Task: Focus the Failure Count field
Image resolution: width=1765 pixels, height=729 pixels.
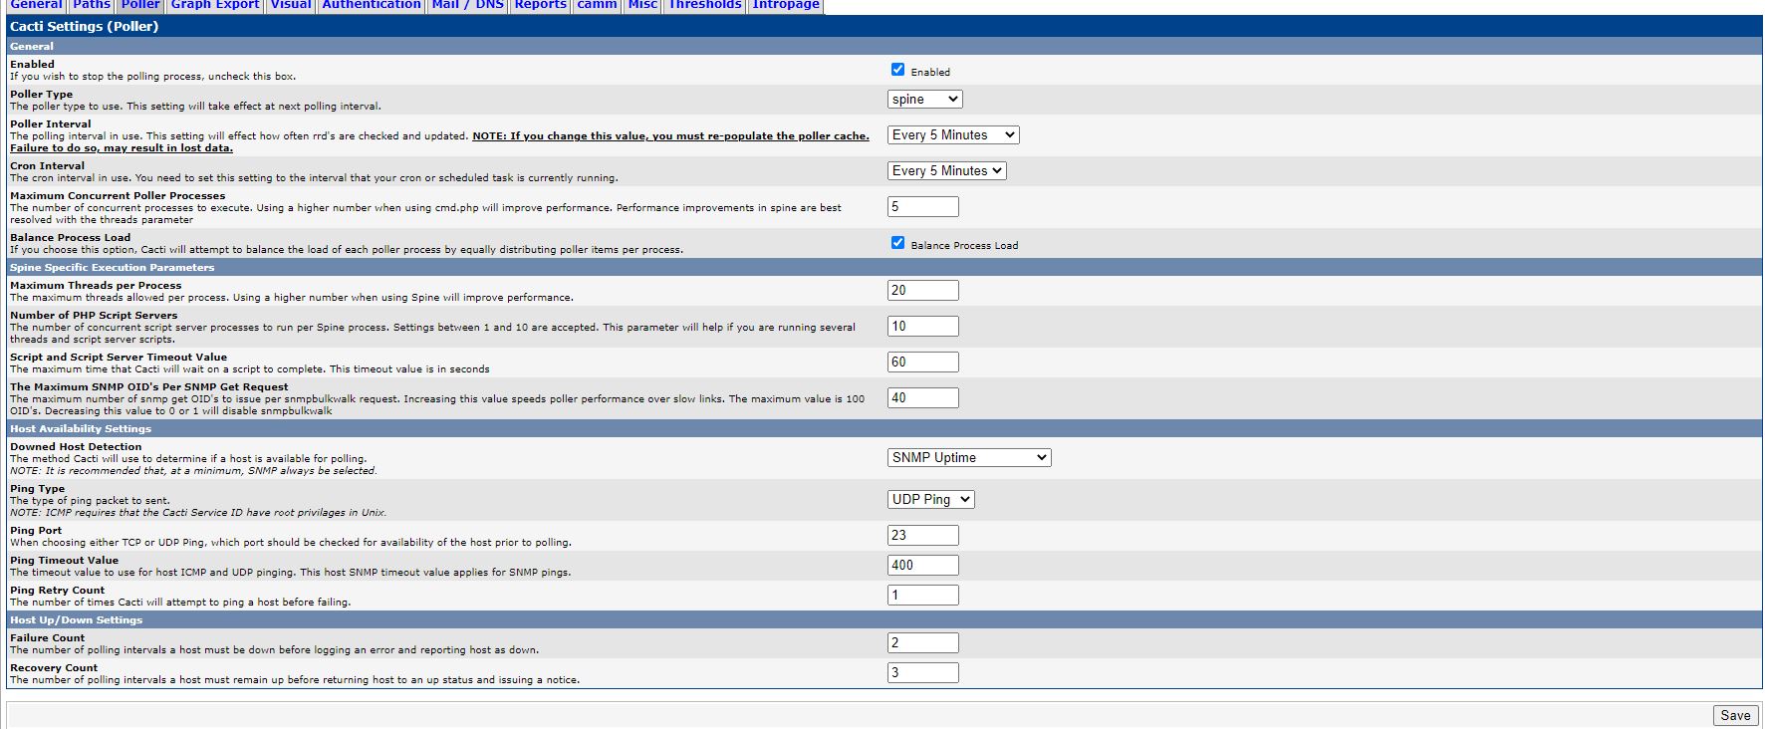Action: click(923, 643)
